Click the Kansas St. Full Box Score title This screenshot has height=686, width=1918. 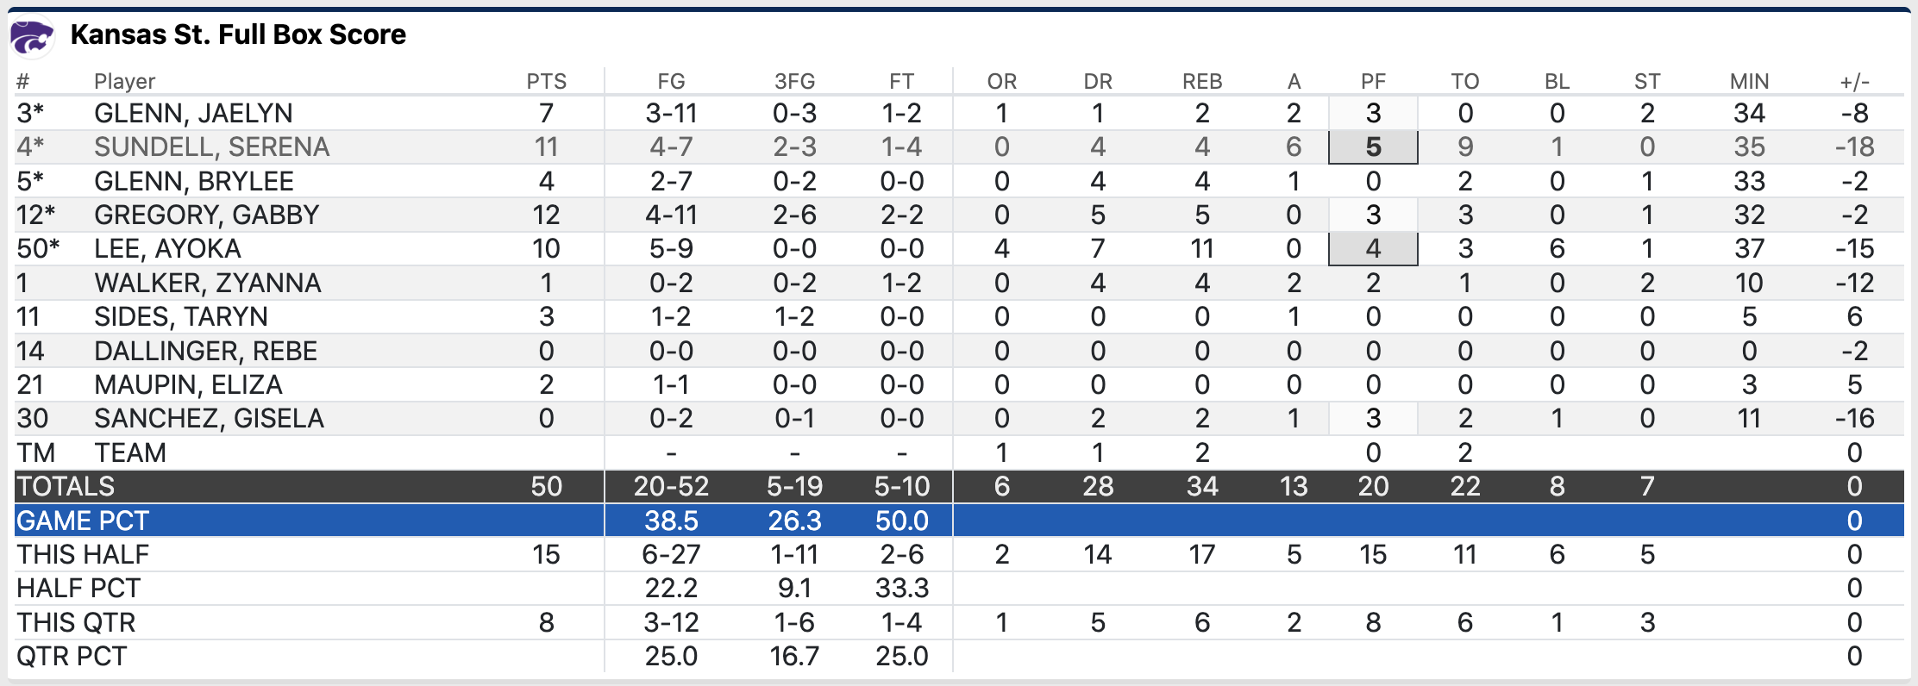(x=238, y=34)
